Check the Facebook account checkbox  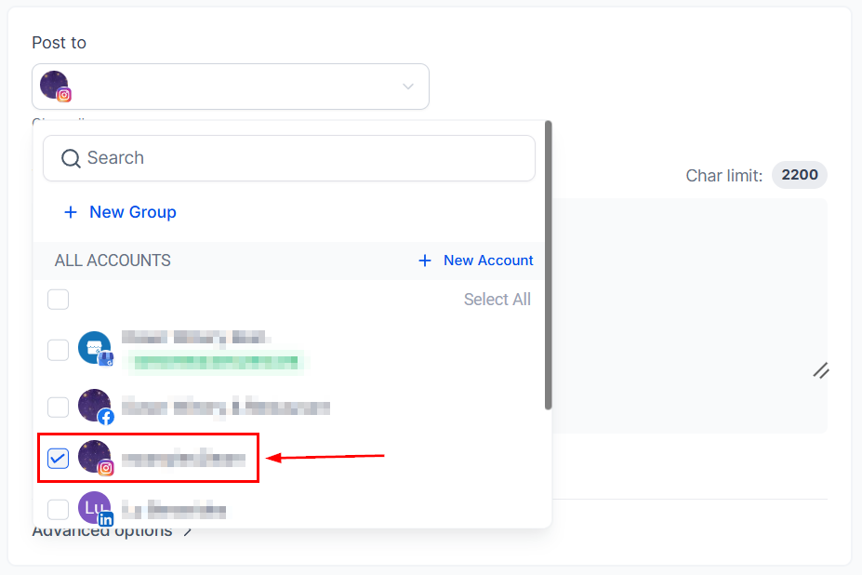click(x=58, y=407)
